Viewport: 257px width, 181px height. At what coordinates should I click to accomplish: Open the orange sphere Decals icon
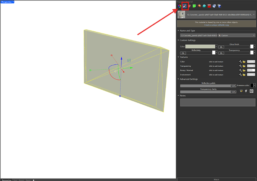[x=199, y=6]
